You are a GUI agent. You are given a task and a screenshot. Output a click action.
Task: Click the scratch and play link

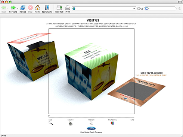click(152, 75)
